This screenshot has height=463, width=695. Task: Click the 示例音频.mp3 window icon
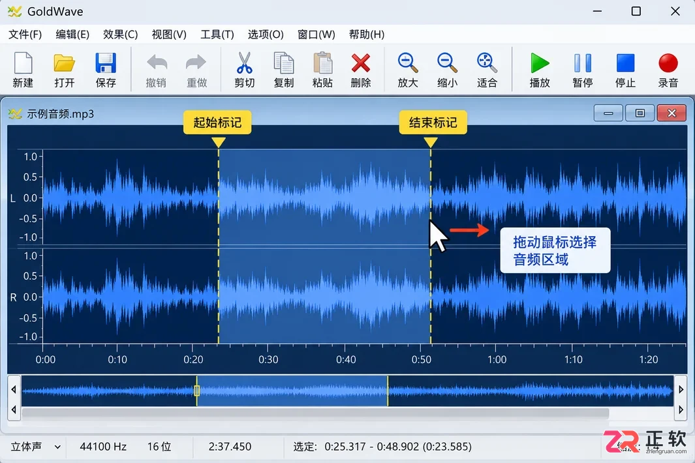point(14,114)
